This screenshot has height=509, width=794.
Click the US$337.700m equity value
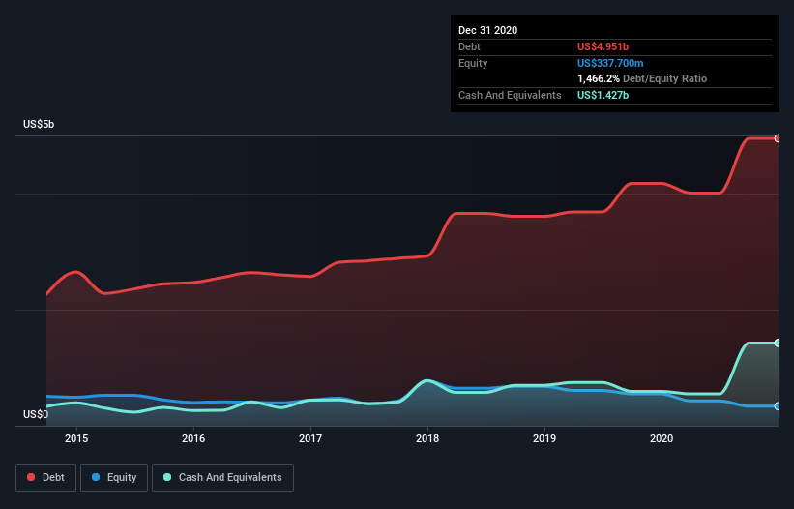tap(610, 63)
